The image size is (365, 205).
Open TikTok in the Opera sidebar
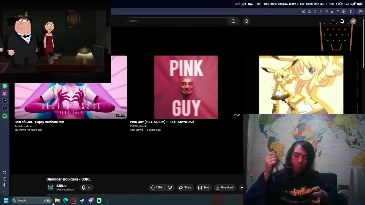tap(5, 101)
